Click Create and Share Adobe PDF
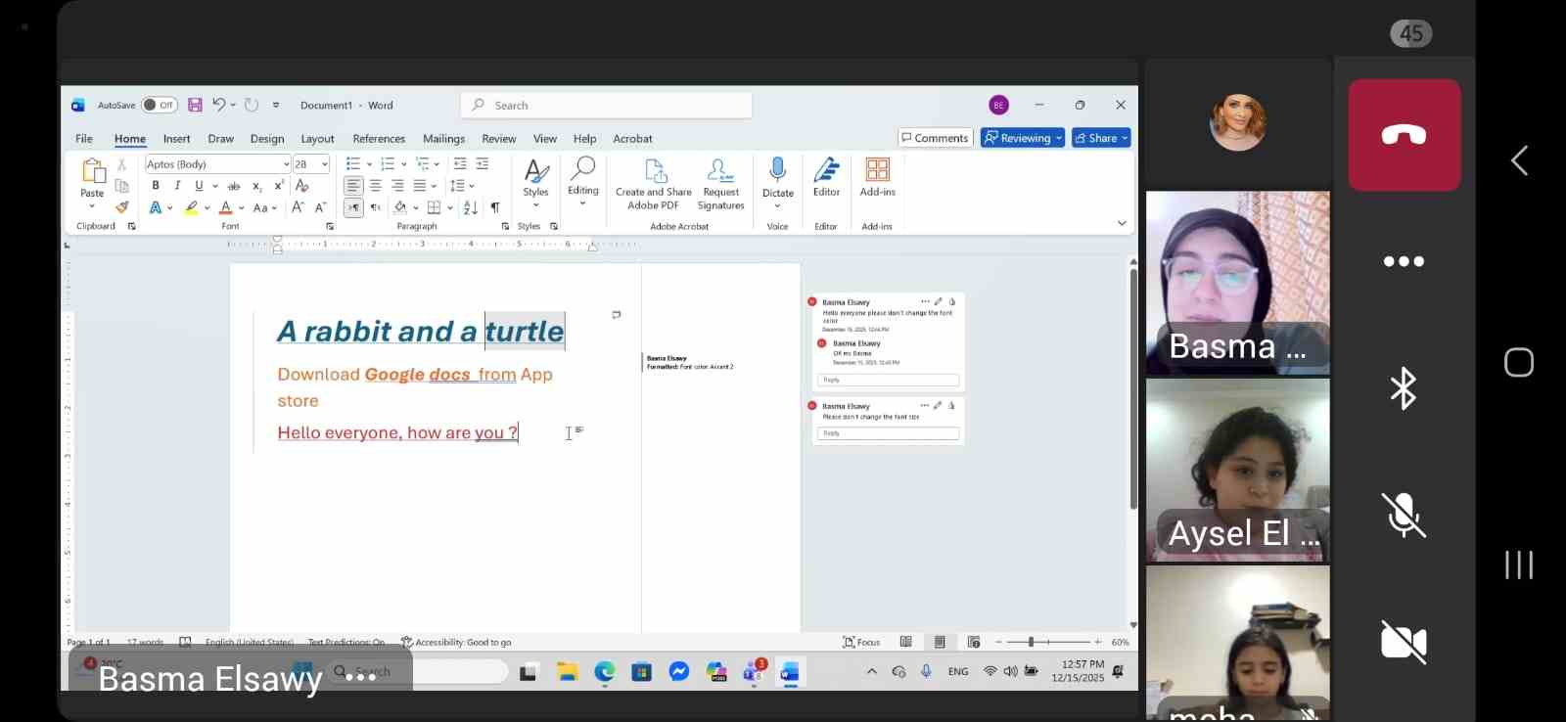Image resolution: width=1566 pixels, height=722 pixels. pyautogui.click(x=654, y=184)
